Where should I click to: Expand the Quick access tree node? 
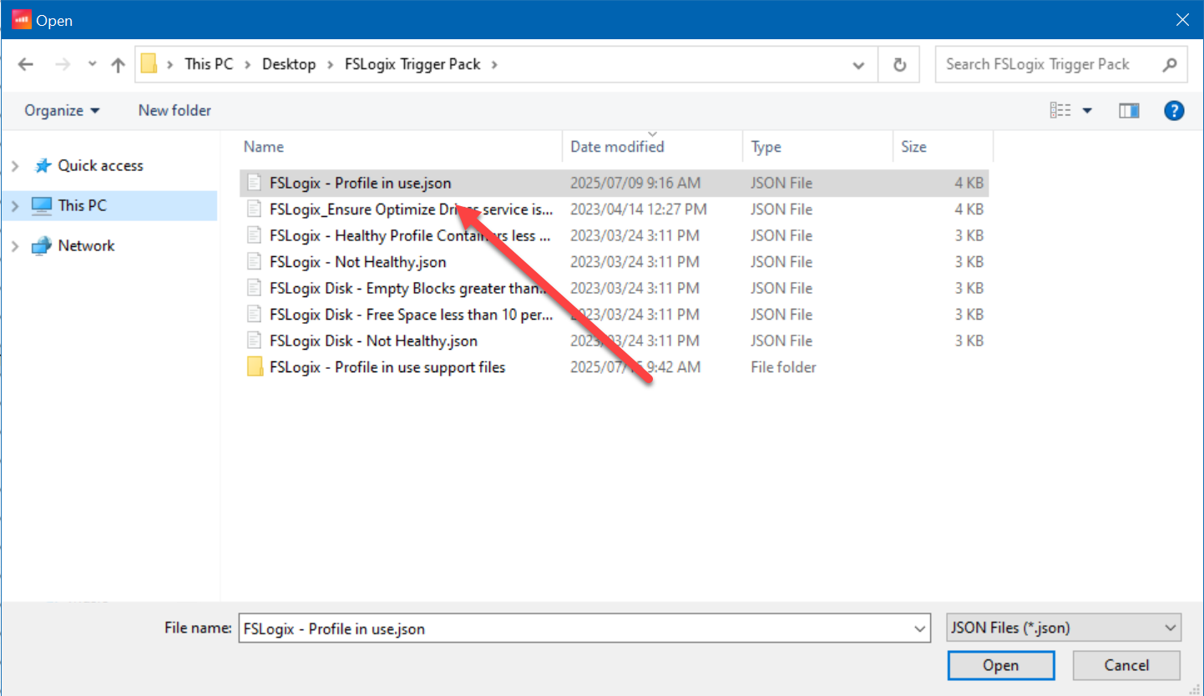point(15,166)
